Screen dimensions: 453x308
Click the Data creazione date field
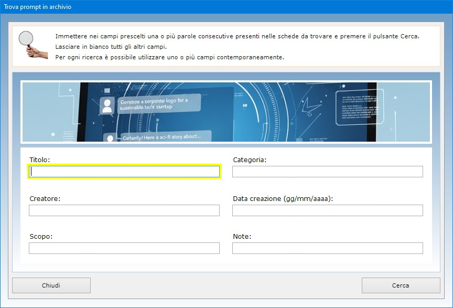[327, 210]
